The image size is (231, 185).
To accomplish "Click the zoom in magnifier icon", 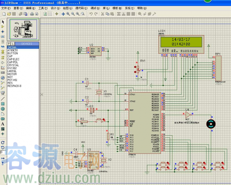I will click(x=68, y=14).
